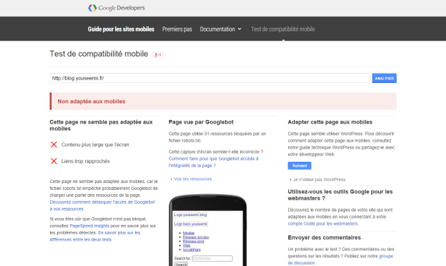
Task: Click the ANALYSER button
Action: pyautogui.click(x=384, y=78)
